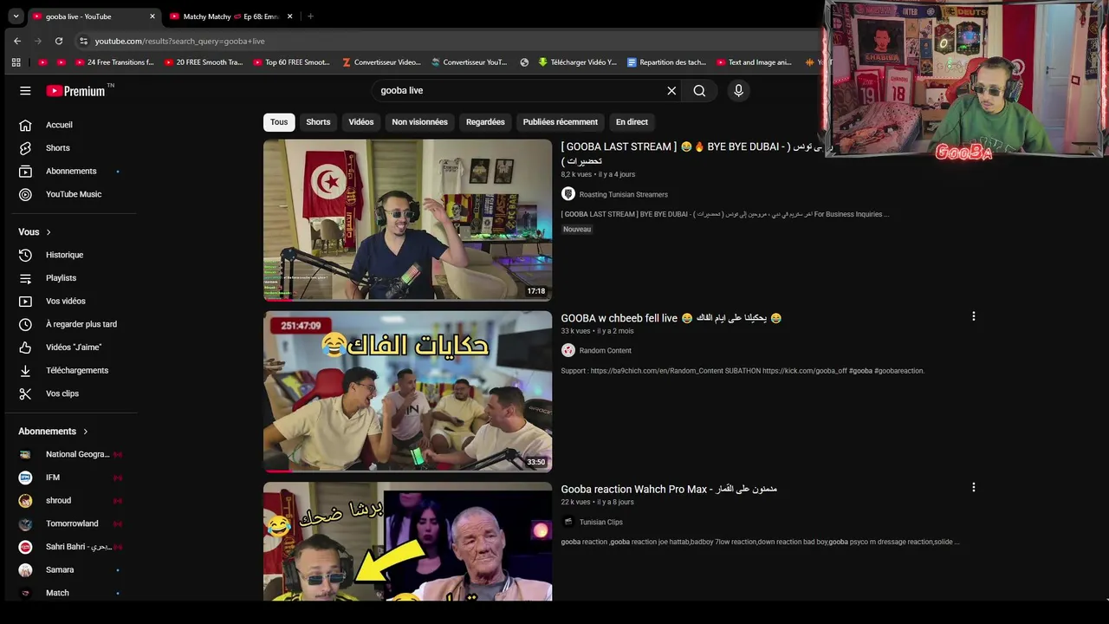
Task: Expand the Vous section chevron
Action: (49, 232)
